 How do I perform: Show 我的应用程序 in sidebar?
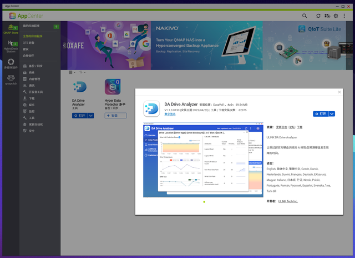point(31,26)
